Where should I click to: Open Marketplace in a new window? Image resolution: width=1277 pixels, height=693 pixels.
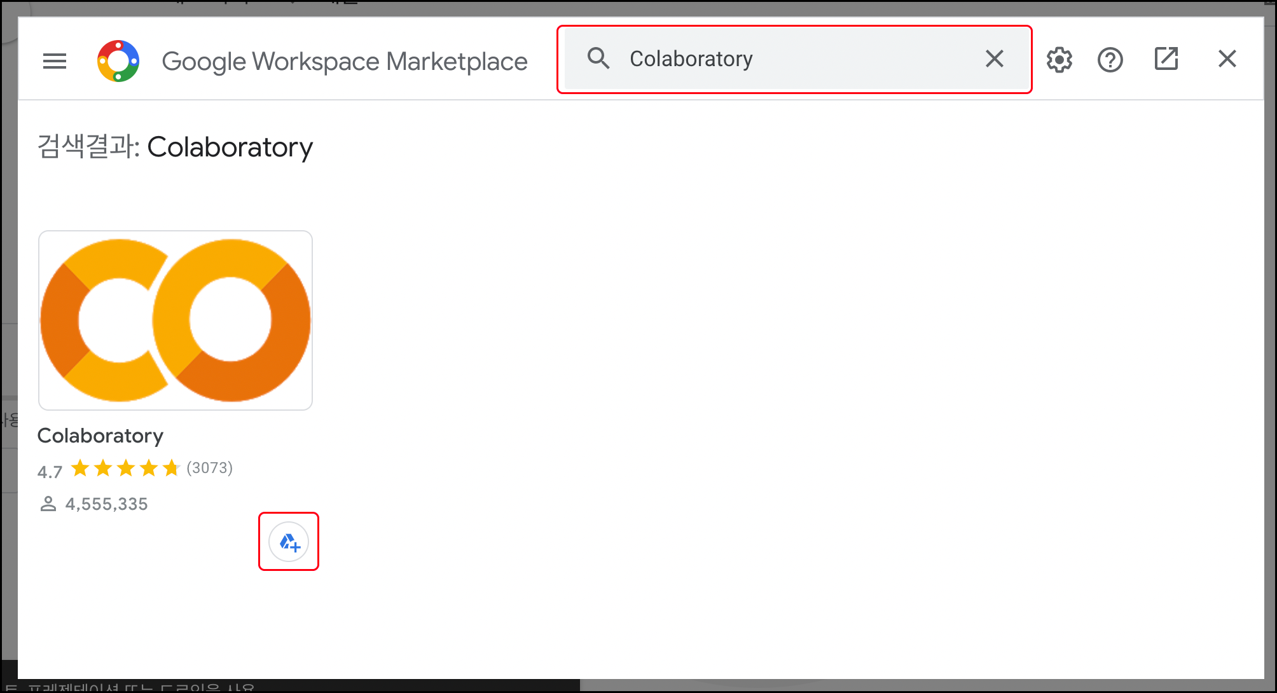point(1166,58)
